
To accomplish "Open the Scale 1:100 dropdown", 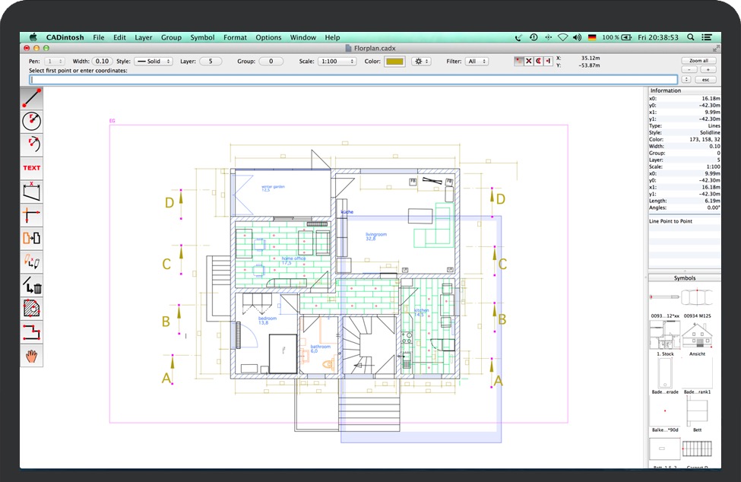I will pyautogui.click(x=337, y=61).
